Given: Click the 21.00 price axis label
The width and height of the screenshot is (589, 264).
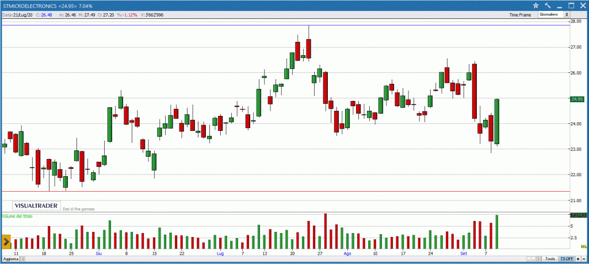Looking at the screenshot, I should tap(576, 200).
